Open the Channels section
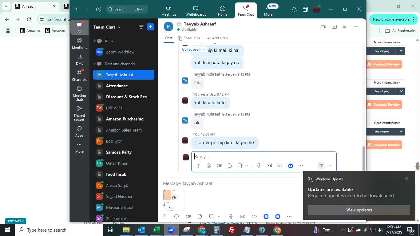This screenshot has width=420, height=236. (x=79, y=76)
